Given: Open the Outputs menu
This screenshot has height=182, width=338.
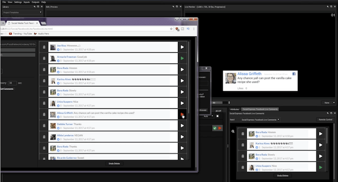Looking at the screenshot, I should pos(36,2).
